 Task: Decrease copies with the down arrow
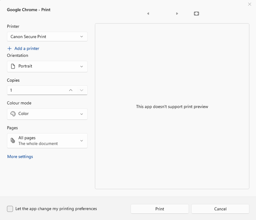[82, 90]
